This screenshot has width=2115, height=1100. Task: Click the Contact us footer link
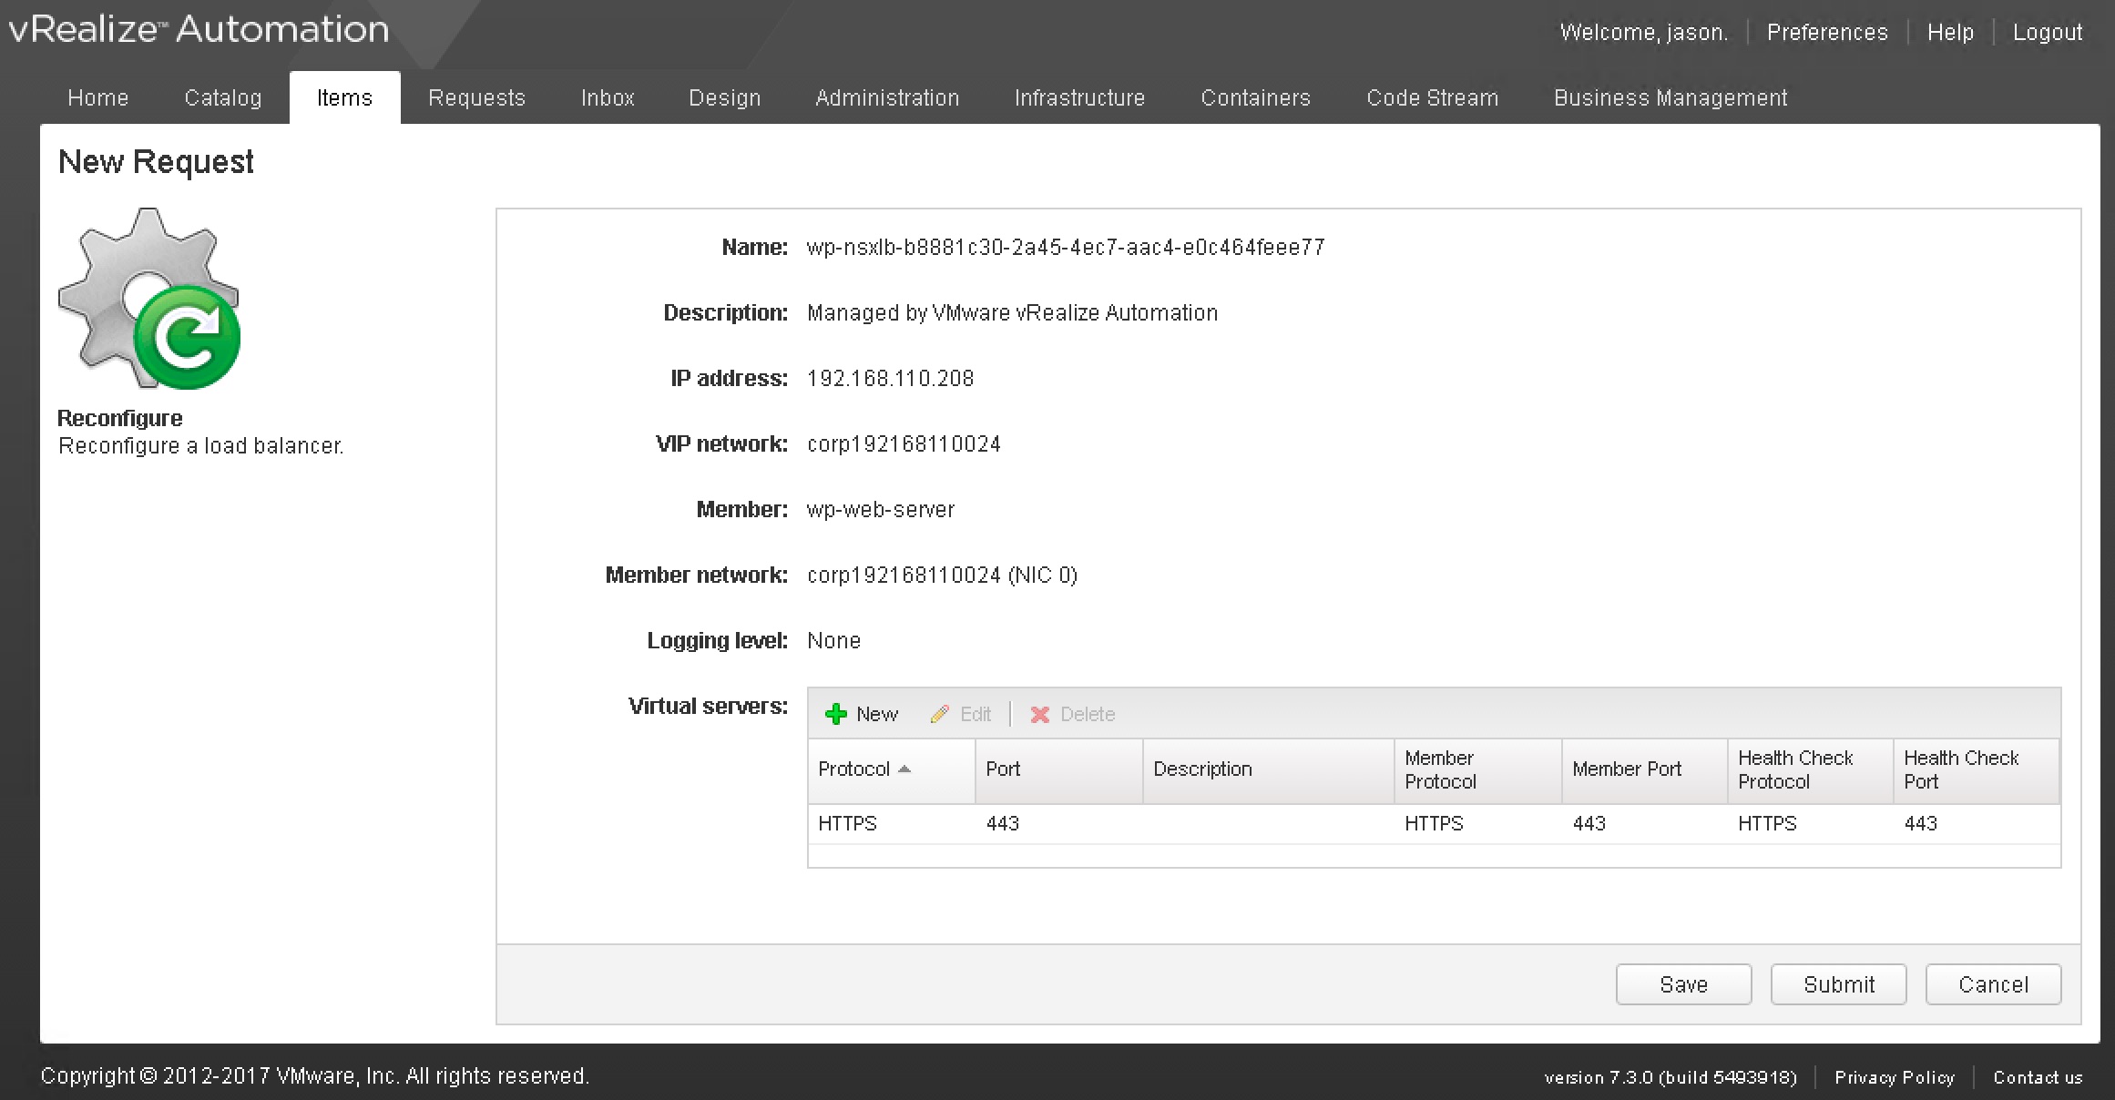click(x=2038, y=1077)
